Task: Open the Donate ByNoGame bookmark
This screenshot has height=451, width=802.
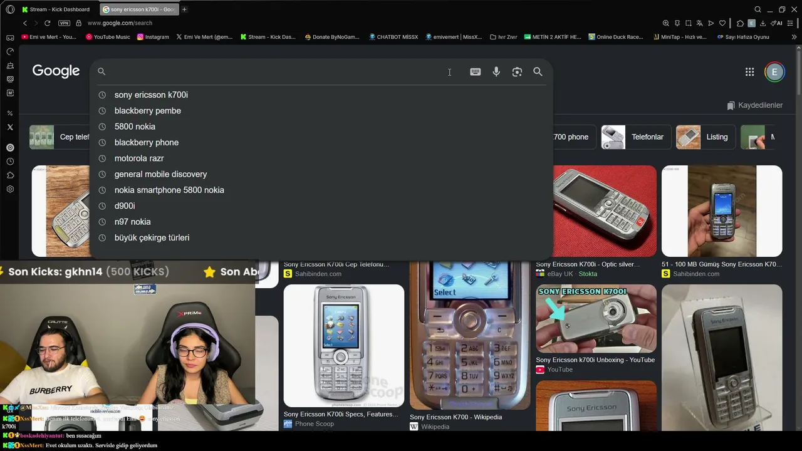Action: [332, 37]
